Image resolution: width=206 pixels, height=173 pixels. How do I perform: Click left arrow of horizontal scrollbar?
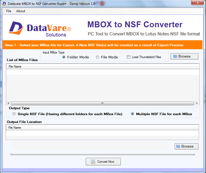[8, 103]
